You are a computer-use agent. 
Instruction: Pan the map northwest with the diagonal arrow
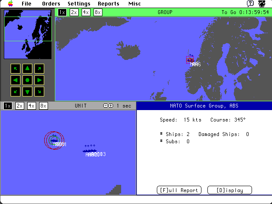coord(15,68)
